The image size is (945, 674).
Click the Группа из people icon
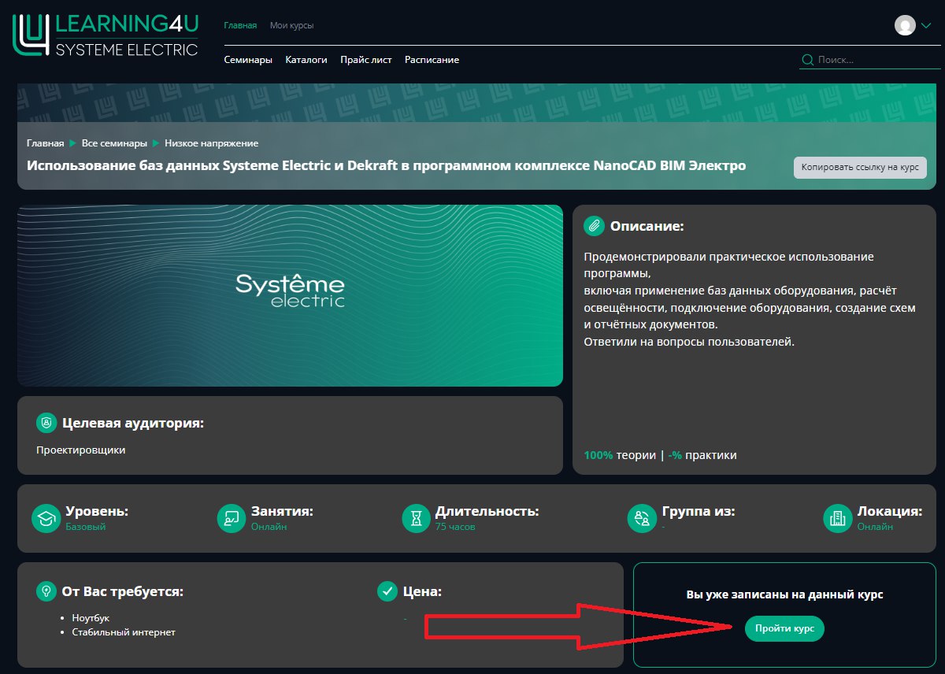click(x=642, y=518)
